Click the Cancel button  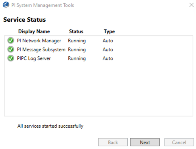179,142
